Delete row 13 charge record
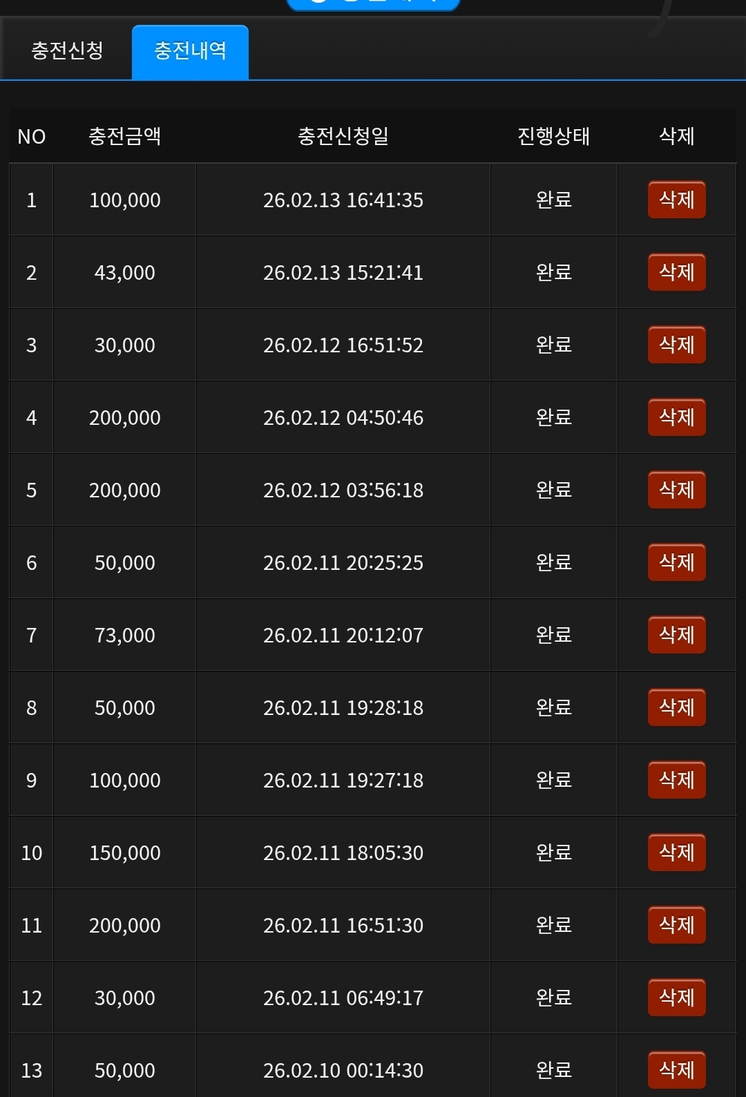 pyautogui.click(x=676, y=1070)
